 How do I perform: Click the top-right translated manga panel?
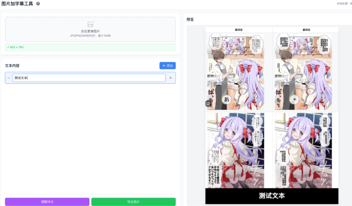click(x=303, y=72)
